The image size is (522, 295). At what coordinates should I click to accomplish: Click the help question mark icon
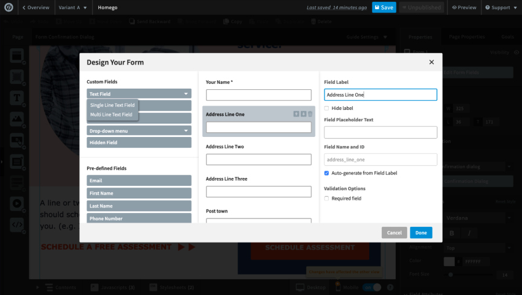(390, 287)
